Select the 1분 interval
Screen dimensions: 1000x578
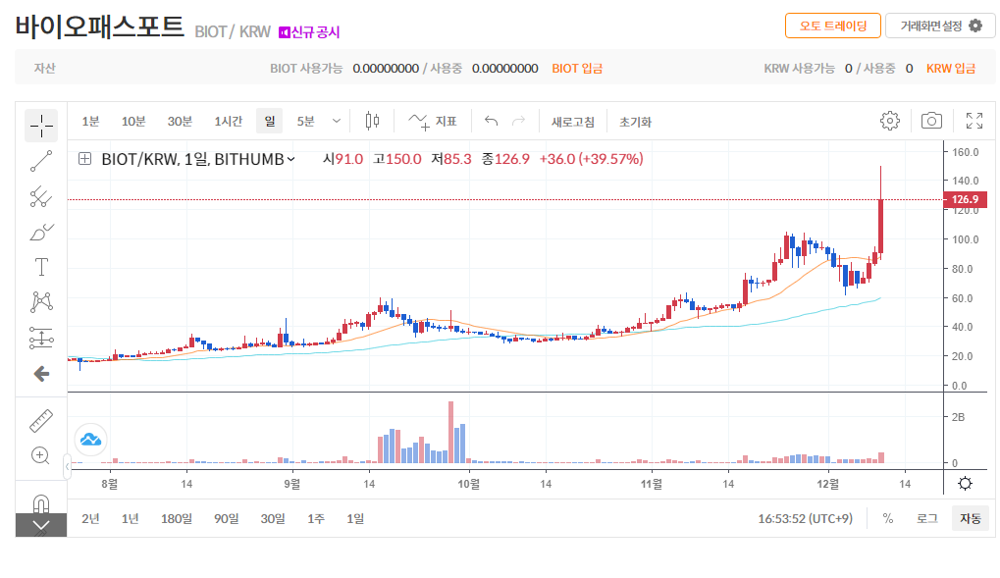click(90, 122)
